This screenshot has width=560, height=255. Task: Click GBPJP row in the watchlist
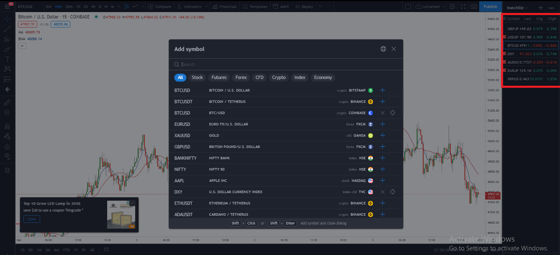[531, 29]
